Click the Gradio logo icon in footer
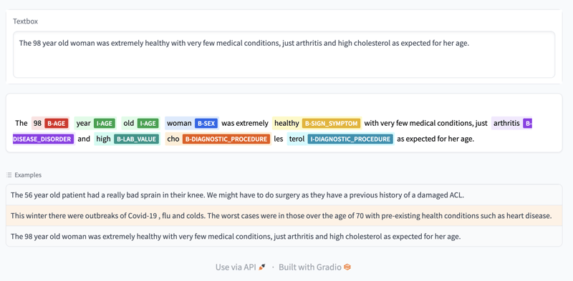Screen dimensions: 573x281 point(347,267)
